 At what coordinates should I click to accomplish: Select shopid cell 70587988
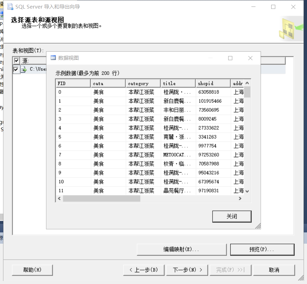pyautogui.click(x=213, y=164)
